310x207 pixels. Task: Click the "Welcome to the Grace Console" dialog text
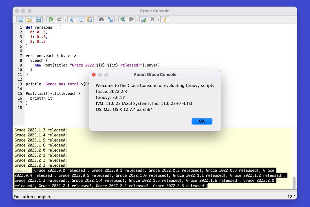pos(155,86)
